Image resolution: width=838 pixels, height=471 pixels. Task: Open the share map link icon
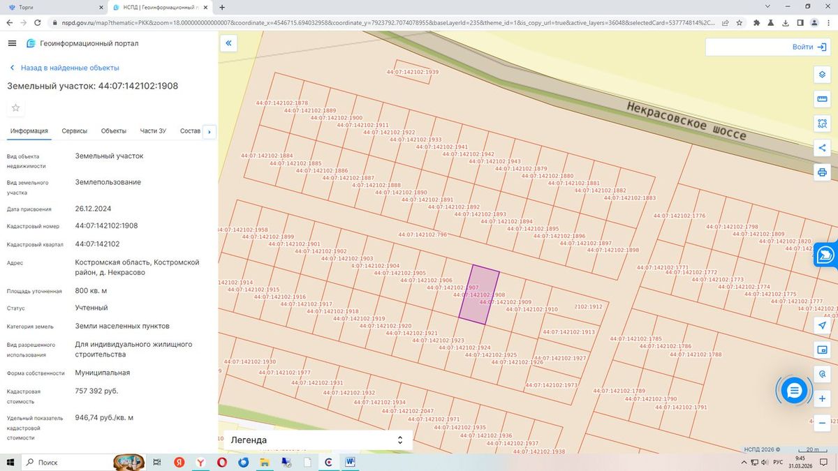click(822, 148)
